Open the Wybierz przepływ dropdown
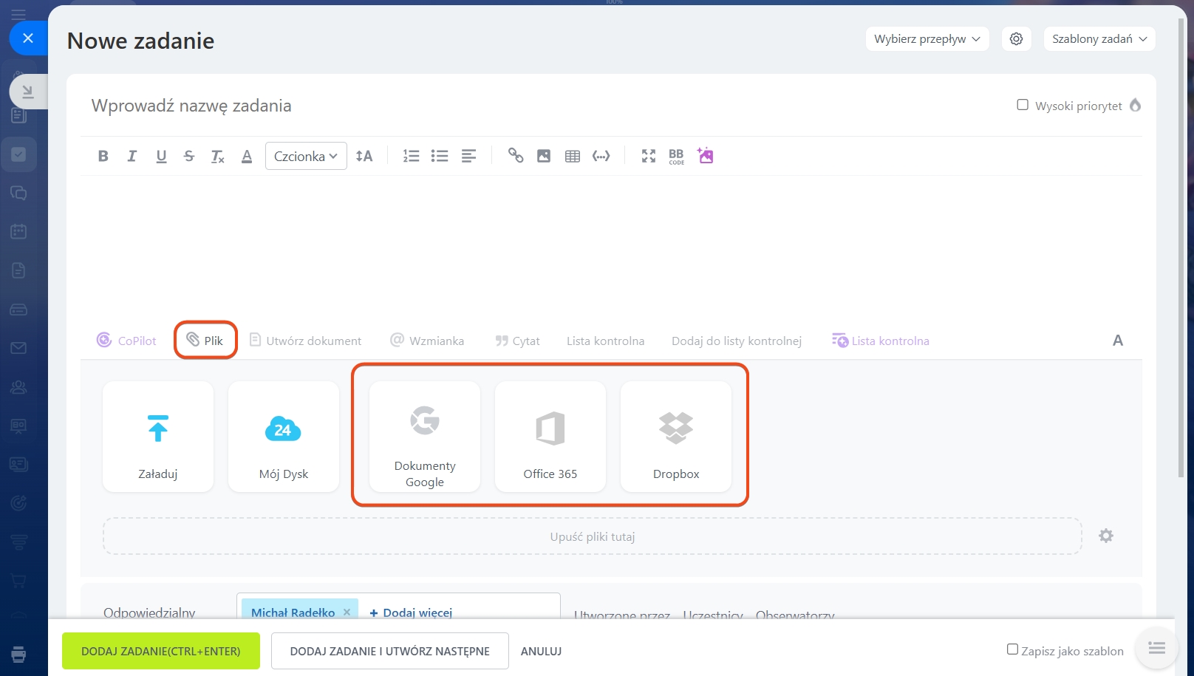The image size is (1194, 676). coord(927,39)
